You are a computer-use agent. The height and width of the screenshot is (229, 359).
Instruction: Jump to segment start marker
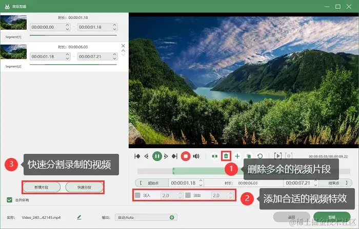pos(137,156)
